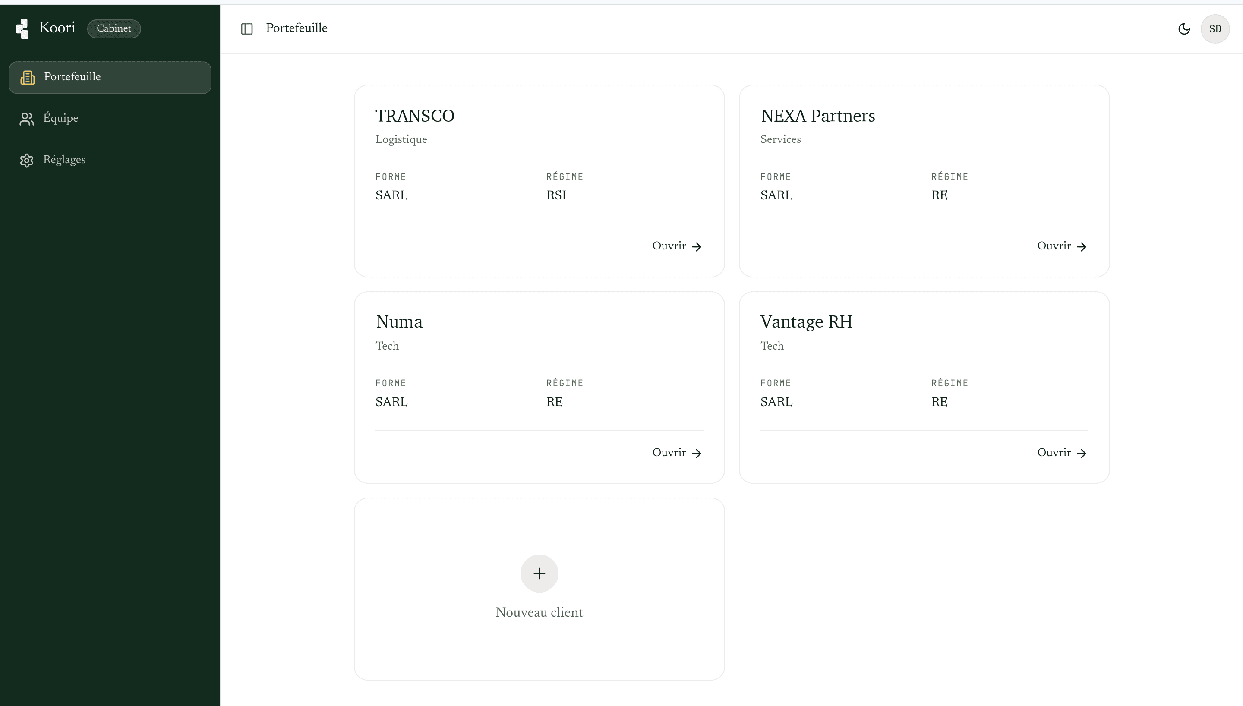Viewport: 1243px width, 706px height.
Task: Click the Réglages gear icon
Action: [27, 160]
